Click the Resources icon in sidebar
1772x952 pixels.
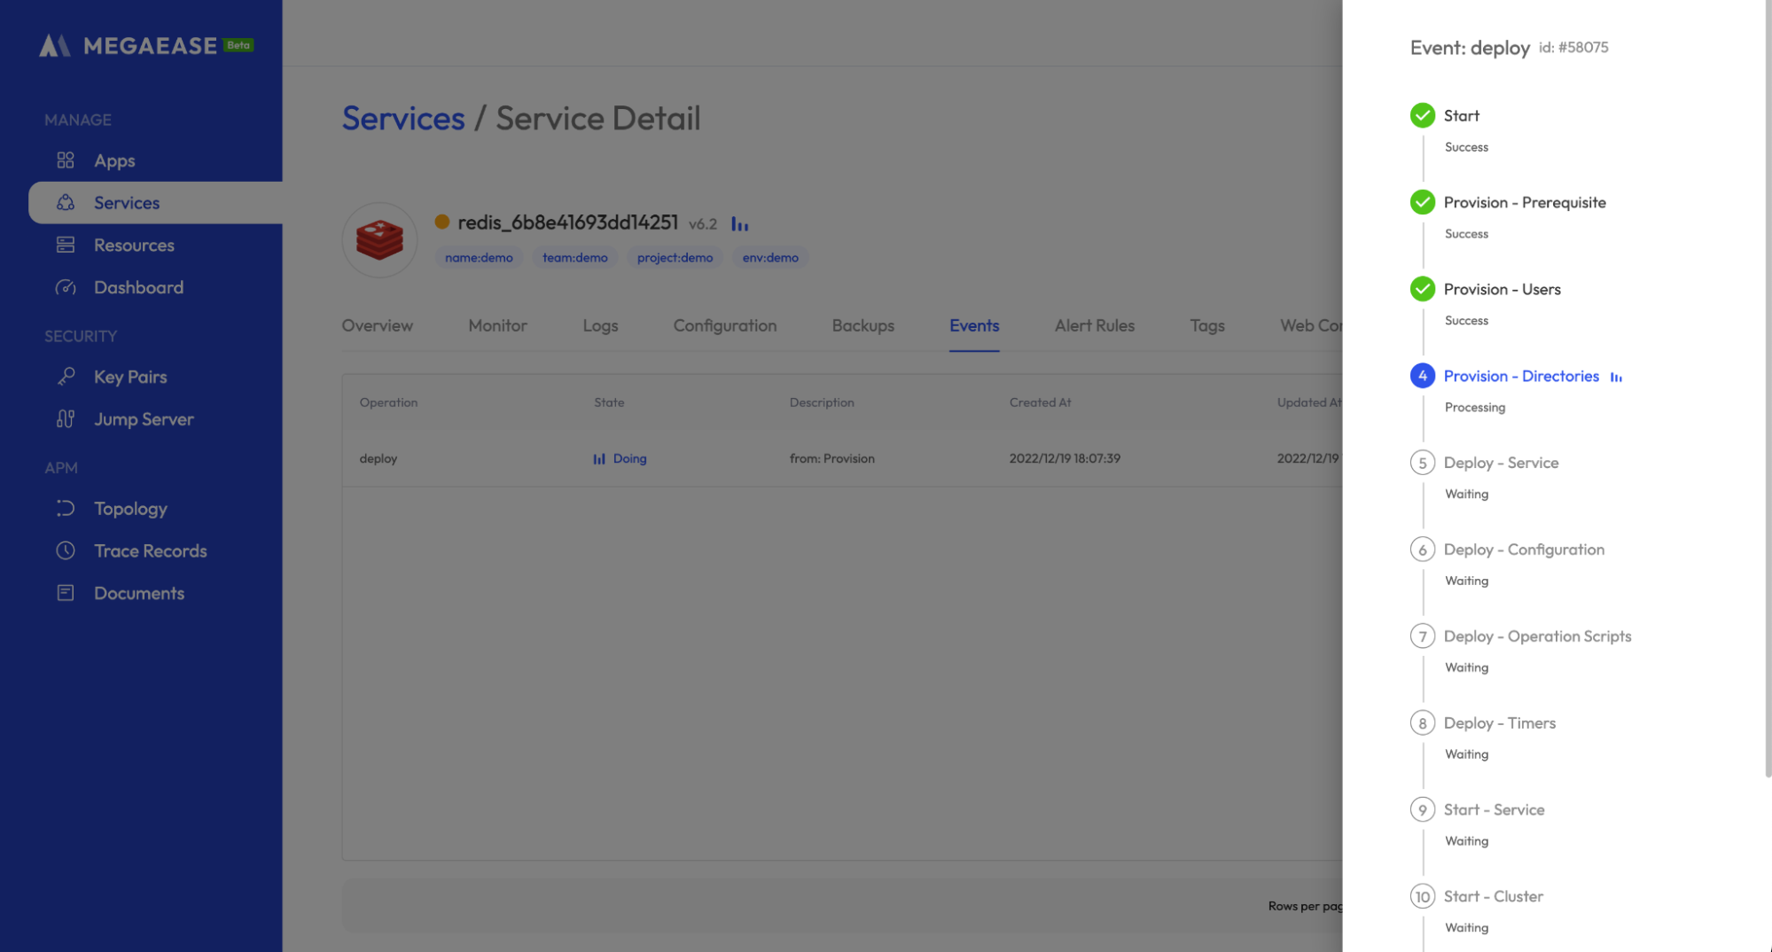tap(66, 245)
